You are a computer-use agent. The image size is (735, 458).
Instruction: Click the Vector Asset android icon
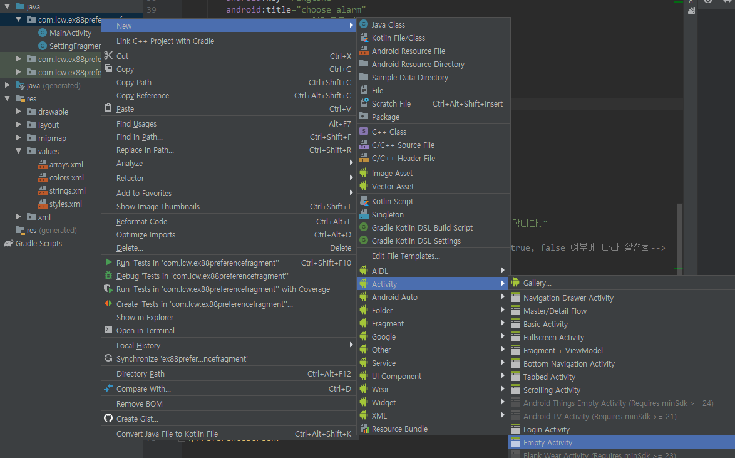tap(364, 186)
